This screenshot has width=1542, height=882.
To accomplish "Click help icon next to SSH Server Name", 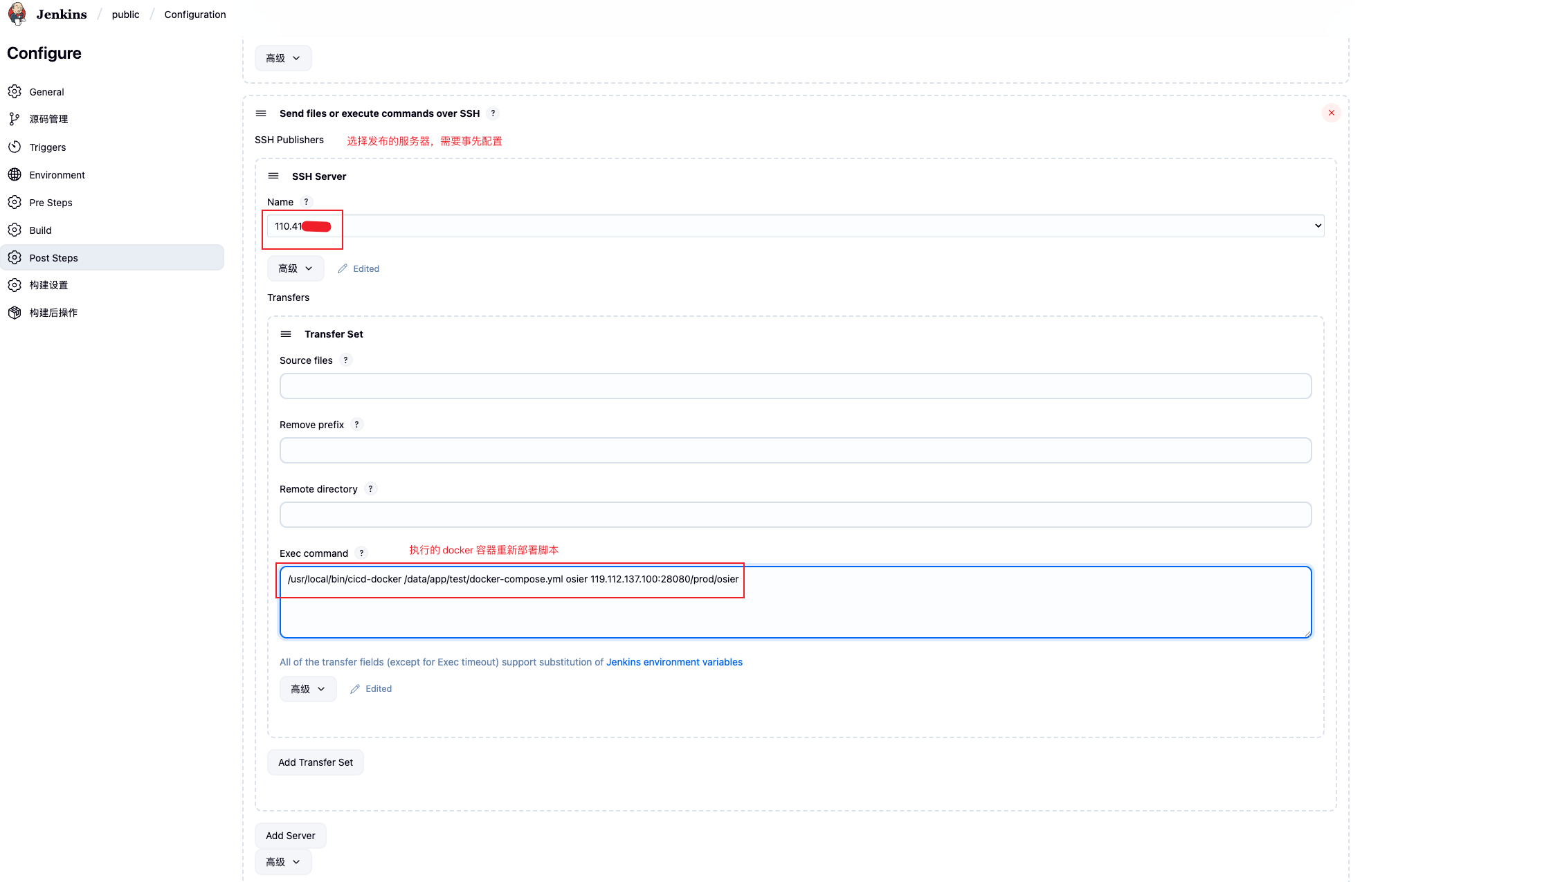I will coord(306,202).
